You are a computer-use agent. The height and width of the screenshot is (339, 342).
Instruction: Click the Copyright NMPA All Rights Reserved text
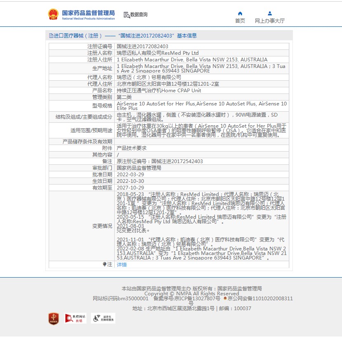[x=192, y=294]
